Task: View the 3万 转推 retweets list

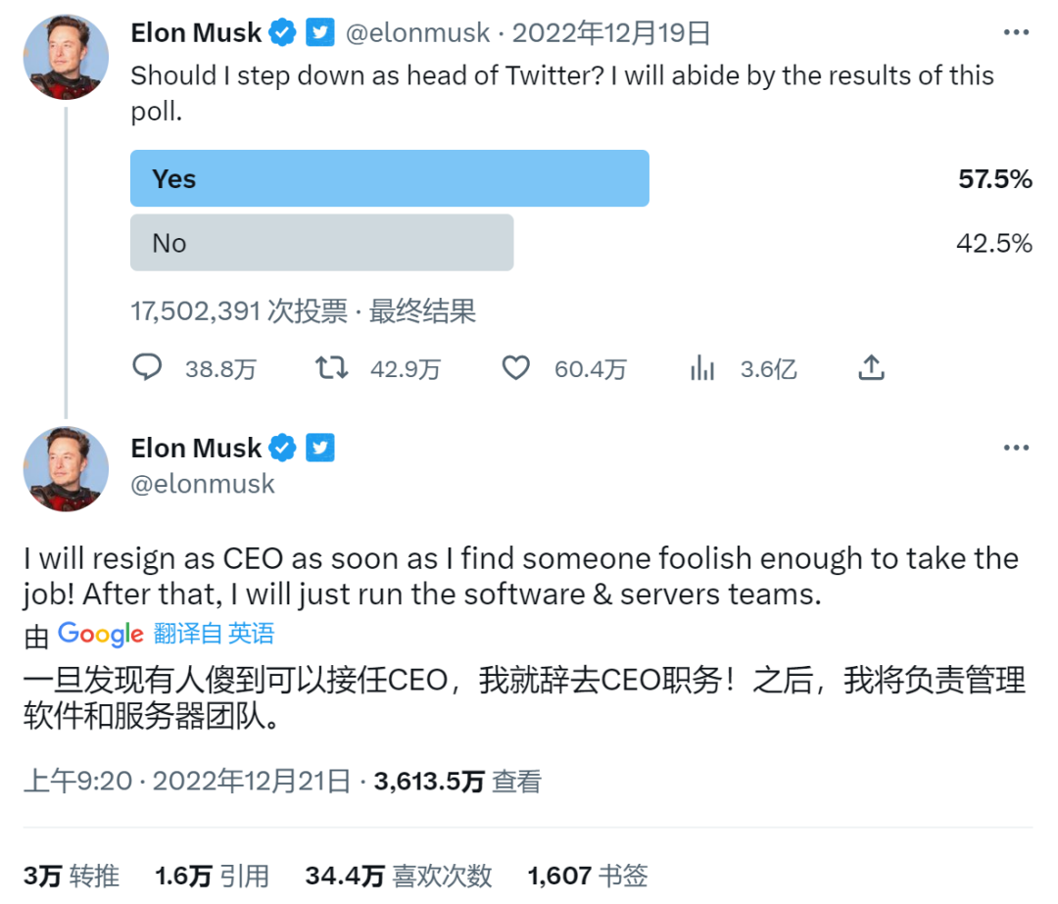Action: (x=72, y=876)
